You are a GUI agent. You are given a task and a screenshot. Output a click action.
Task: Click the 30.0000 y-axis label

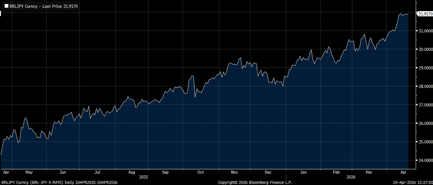(x=425, y=50)
